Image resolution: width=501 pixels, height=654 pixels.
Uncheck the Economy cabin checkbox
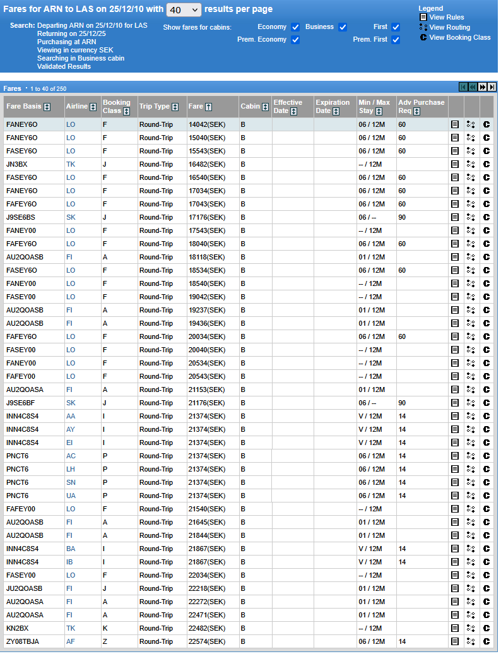pyautogui.click(x=295, y=27)
